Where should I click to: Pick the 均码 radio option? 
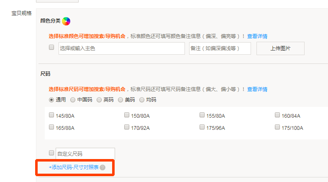pyautogui.click(x=142, y=100)
